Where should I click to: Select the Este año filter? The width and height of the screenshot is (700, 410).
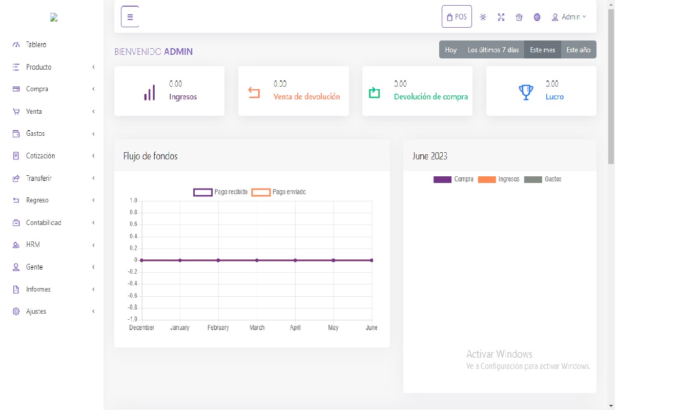click(579, 50)
